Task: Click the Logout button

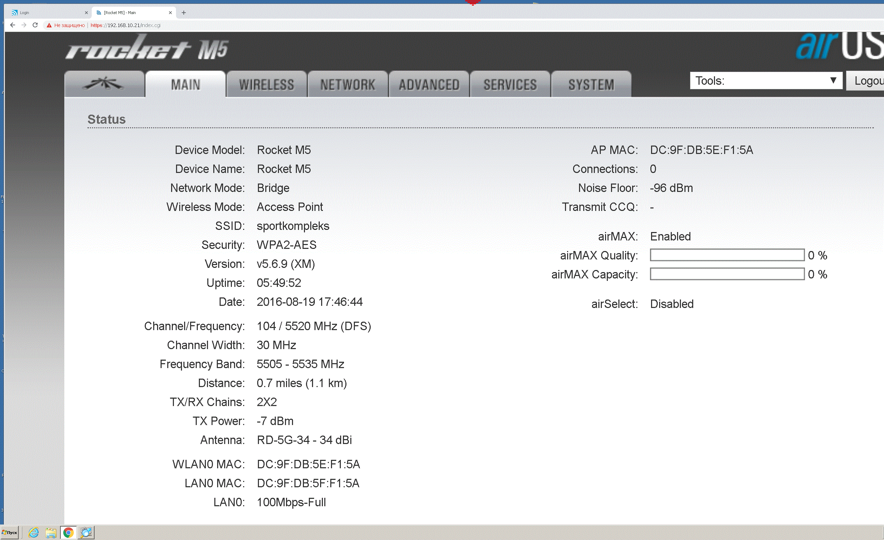Action: [865, 81]
